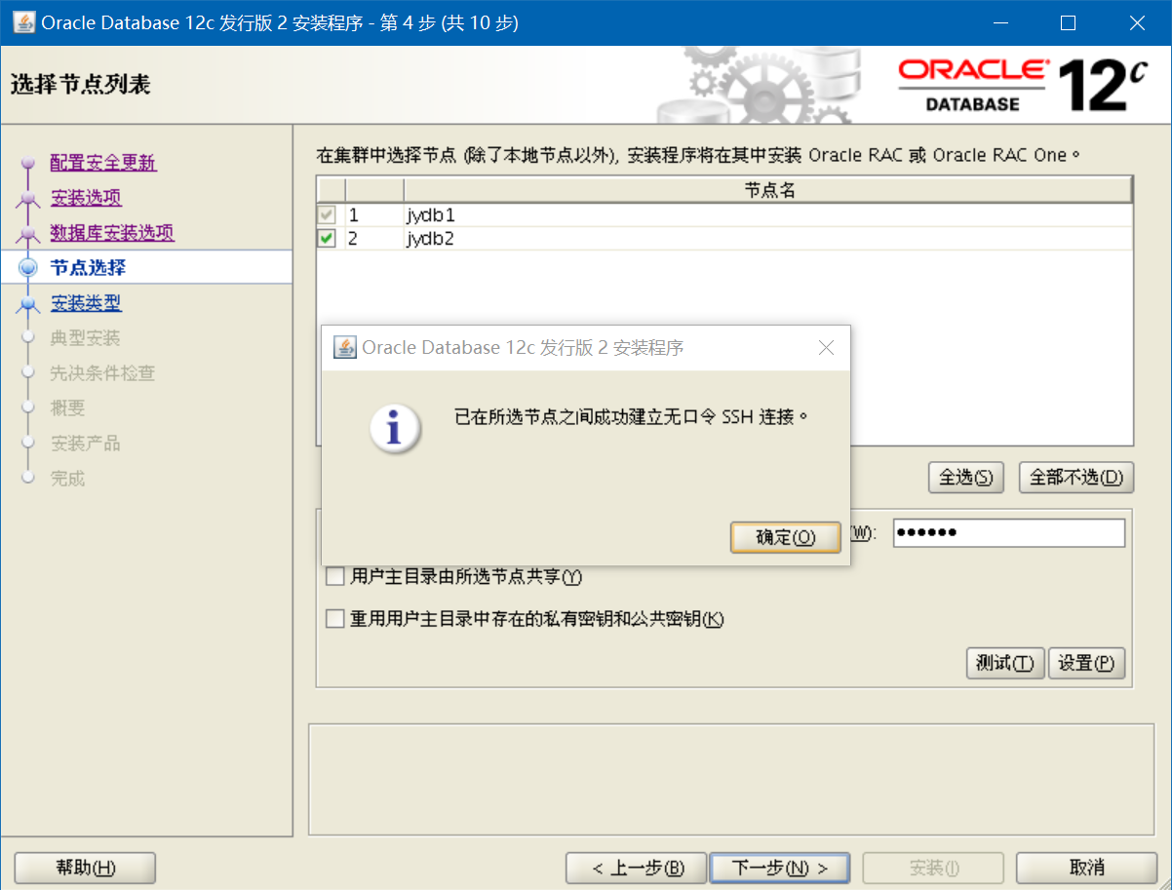The image size is (1172, 890).
Task: Focus the OS password input field
Action: click(x=1008, y=533)
